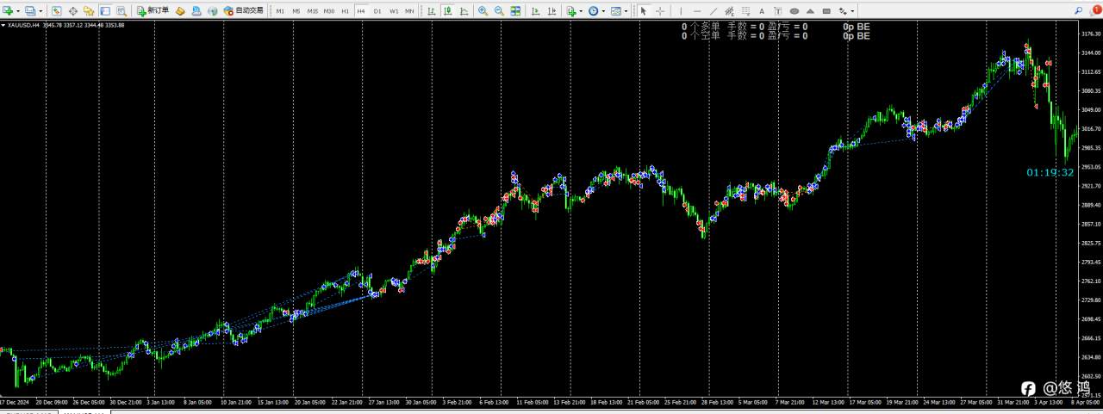Switch to the M30 timeframe
The width and height of the screenshot is (1103, 414).
click(x=329, y=11)
